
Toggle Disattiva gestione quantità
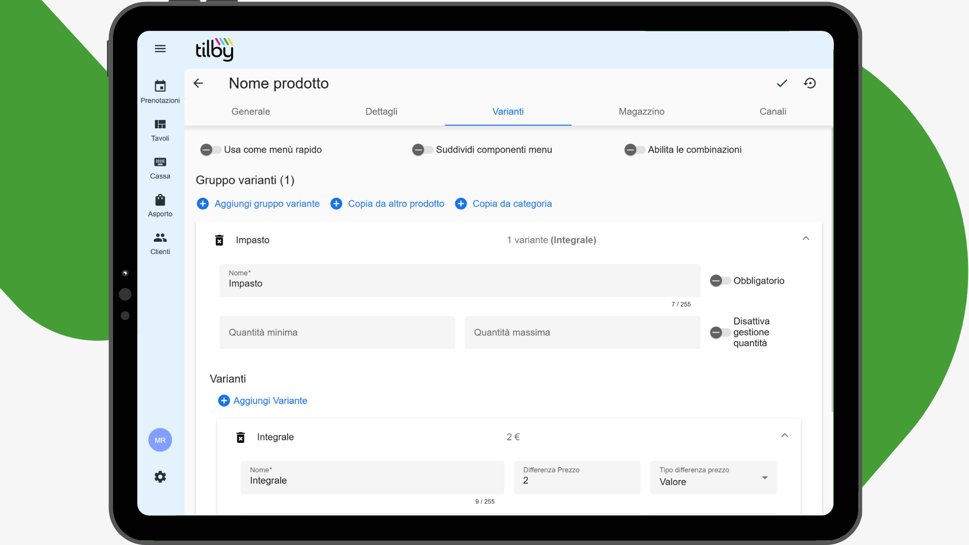pyautogui.click(x=720, y=333)
